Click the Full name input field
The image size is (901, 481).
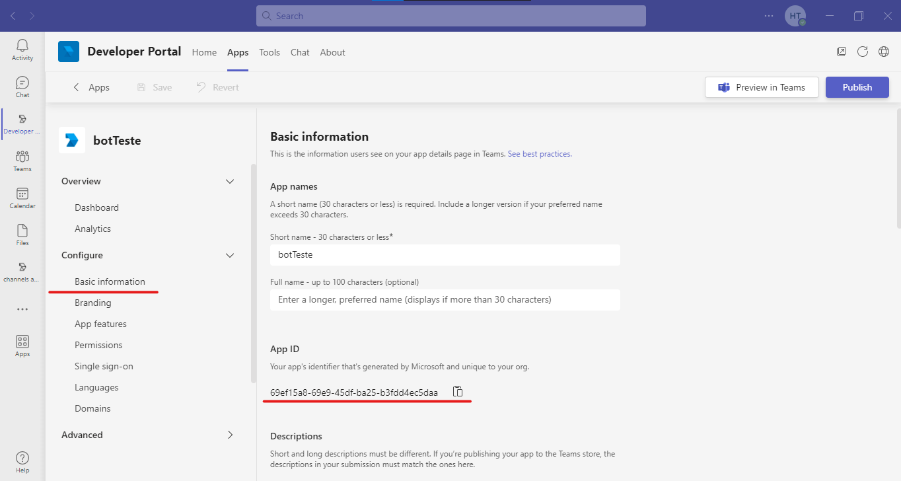pyautogui.click(x=445, y=299)
